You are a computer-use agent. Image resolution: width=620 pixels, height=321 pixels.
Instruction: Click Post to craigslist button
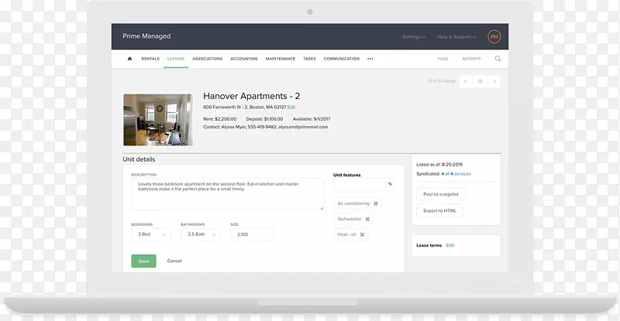tap(439, 194)
